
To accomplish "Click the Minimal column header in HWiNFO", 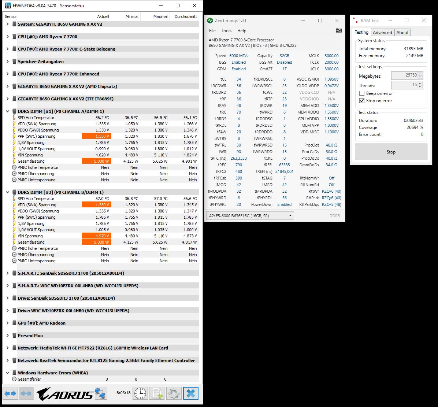I will coord(126,16).
